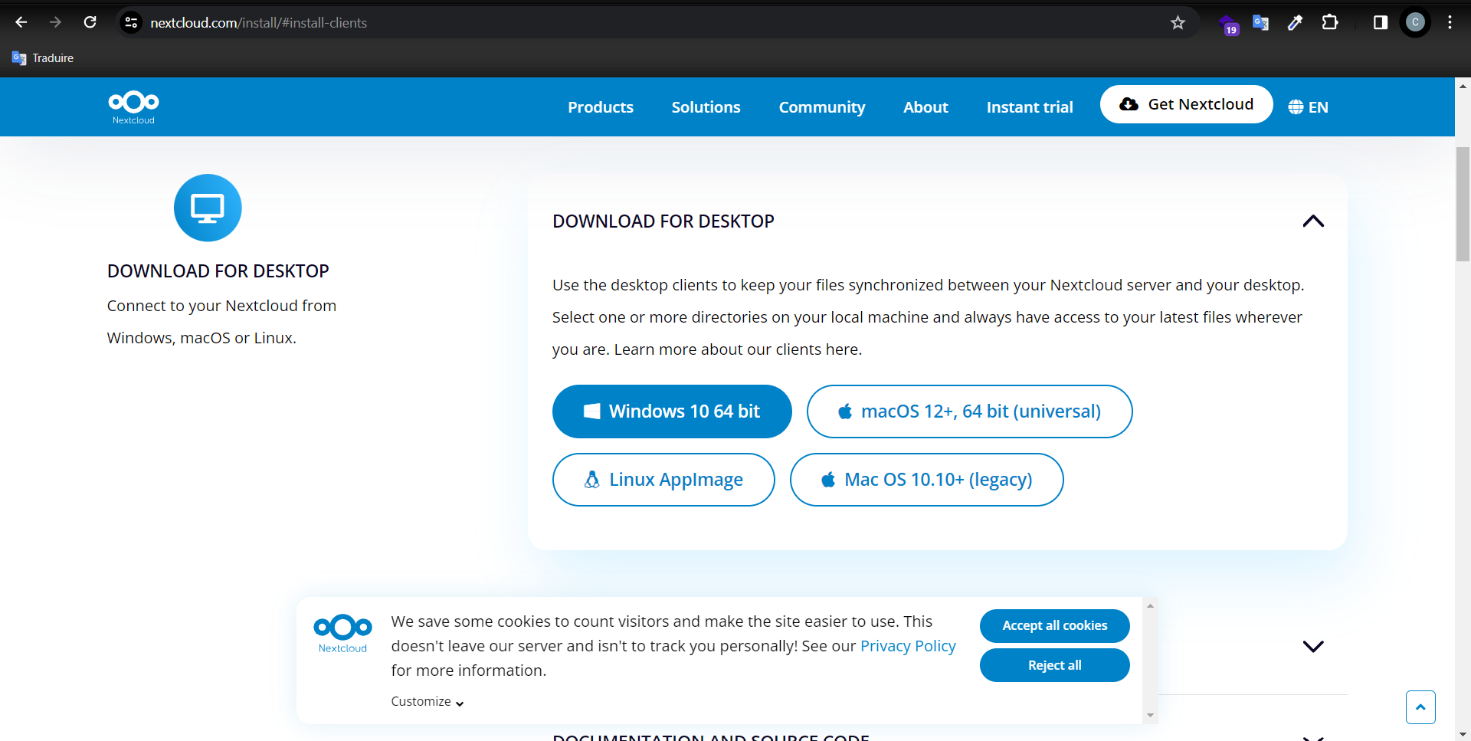The height and width of the screenshot is (741, 1471).
Task: Open the Extensions puzzle menu
Action: [x=1330, y=22]
